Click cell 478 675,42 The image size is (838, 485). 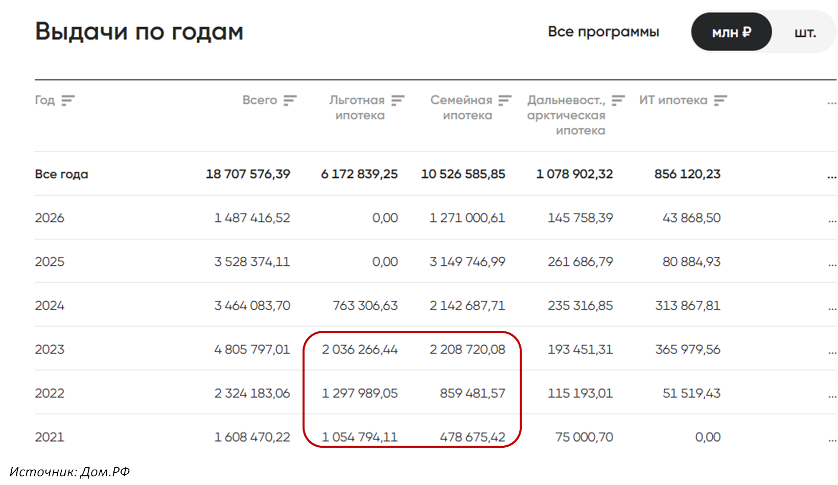coord(473,438)
